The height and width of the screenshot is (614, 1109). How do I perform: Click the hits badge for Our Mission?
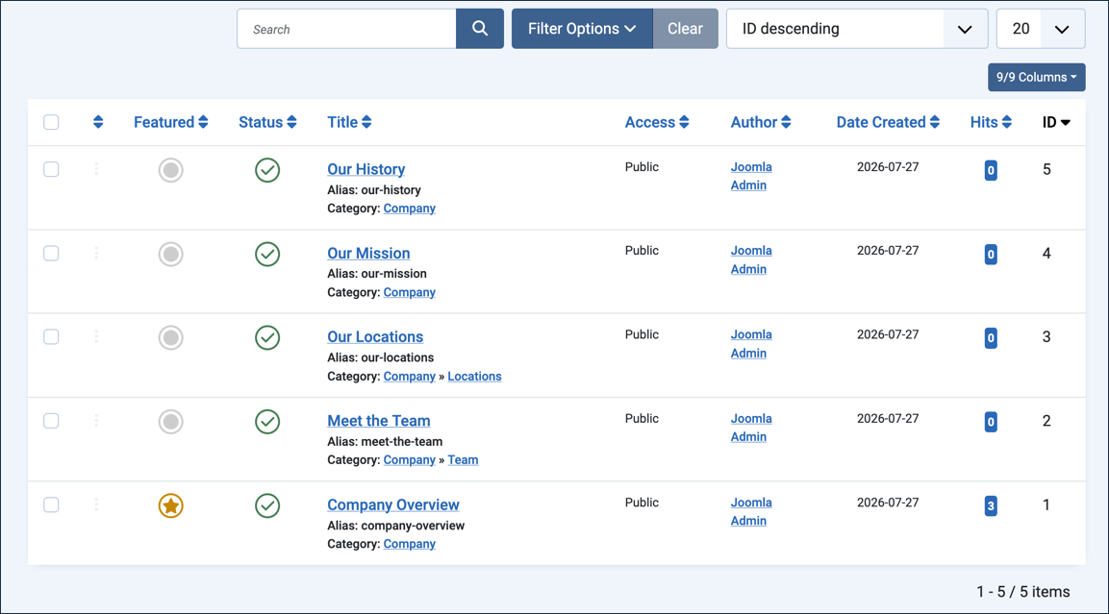[991, 255]
